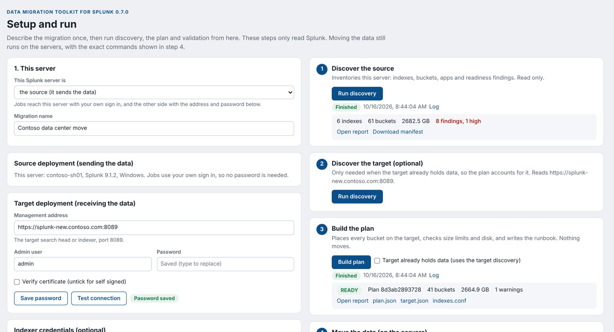
Task: Click the "Plan 8d3ab2893728" text
Action: [394, 290]
